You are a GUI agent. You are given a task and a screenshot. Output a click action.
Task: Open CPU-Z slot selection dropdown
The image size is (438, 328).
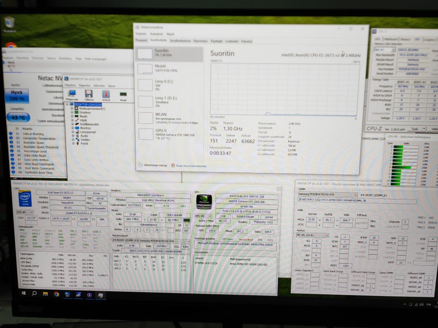385,50
